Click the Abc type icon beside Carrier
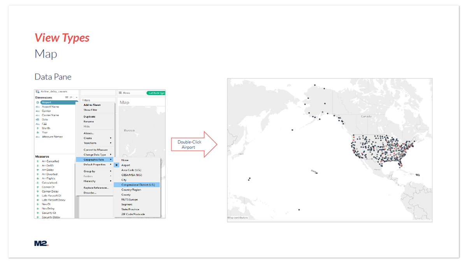 38,111
